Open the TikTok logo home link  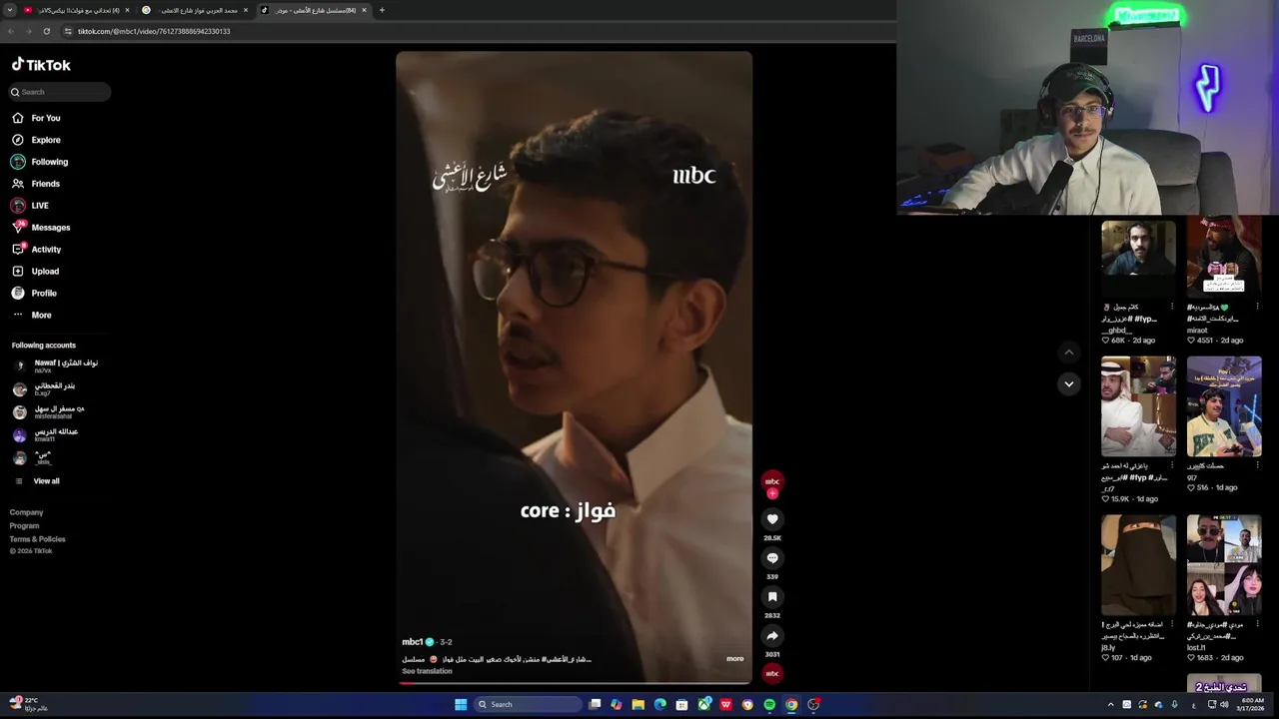tap(41, 65)
